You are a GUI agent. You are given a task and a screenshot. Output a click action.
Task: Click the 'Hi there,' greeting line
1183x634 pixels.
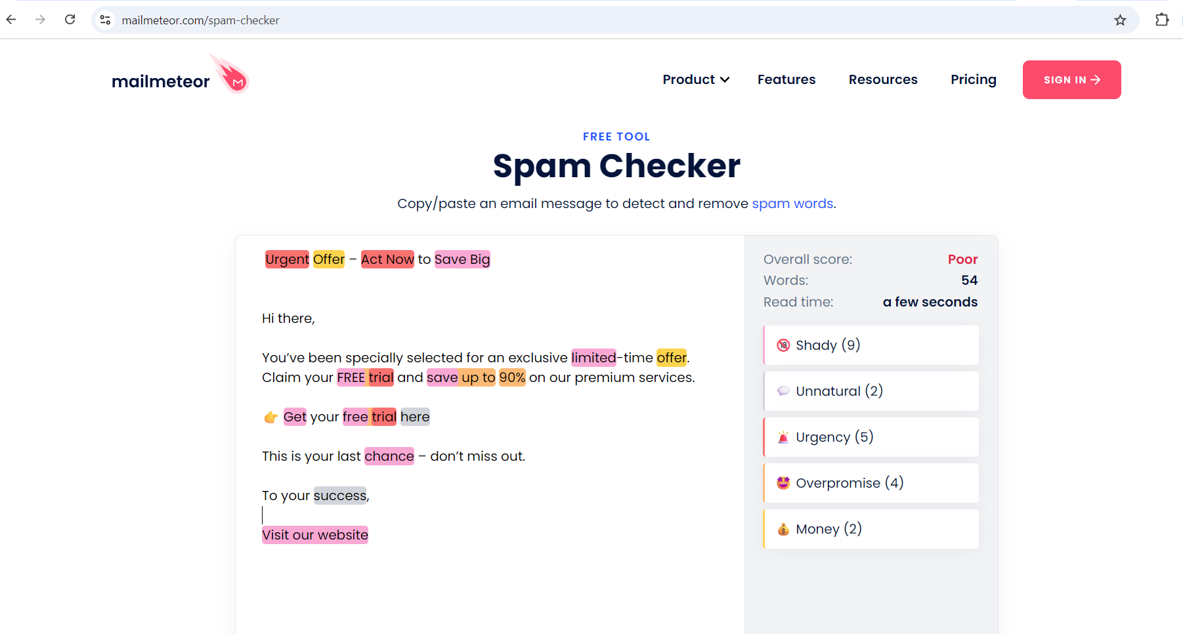pyautogui.click(x=288, y=318)
